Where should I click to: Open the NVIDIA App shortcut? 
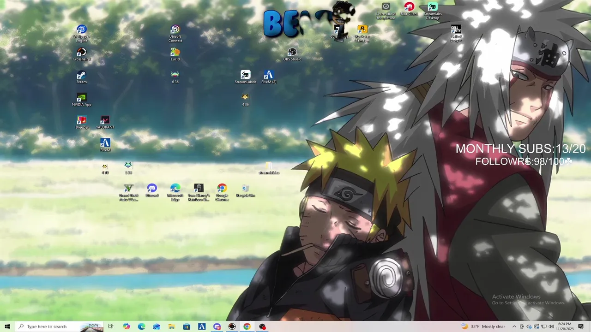82,100
